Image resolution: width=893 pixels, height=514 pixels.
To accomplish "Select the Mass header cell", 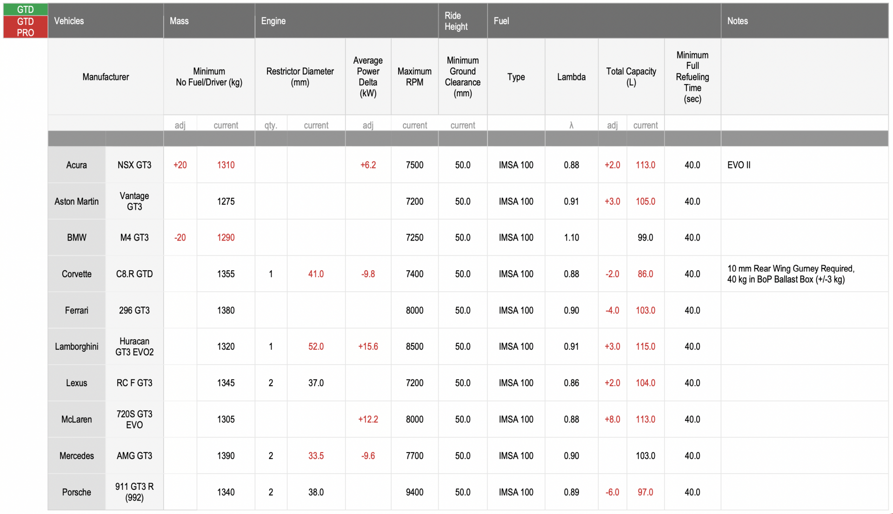I will coord(209,21).
